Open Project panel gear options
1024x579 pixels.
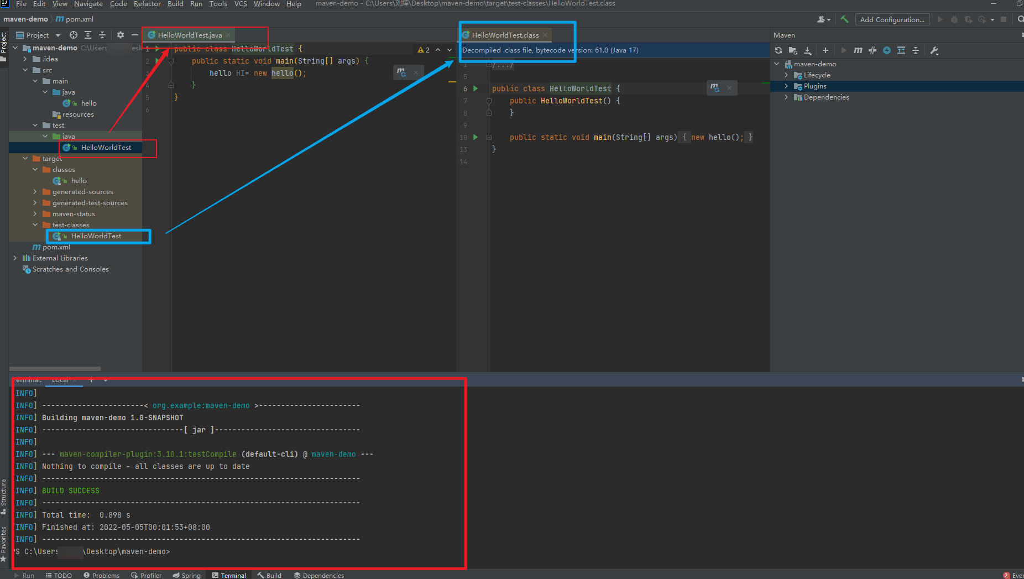(x=121, y=35)
